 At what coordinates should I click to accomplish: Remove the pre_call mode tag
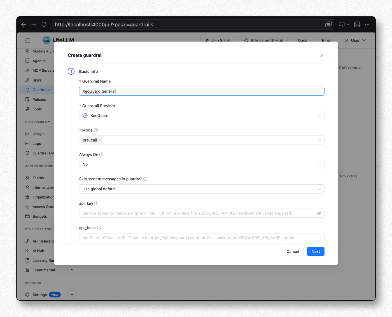point(100,140)
